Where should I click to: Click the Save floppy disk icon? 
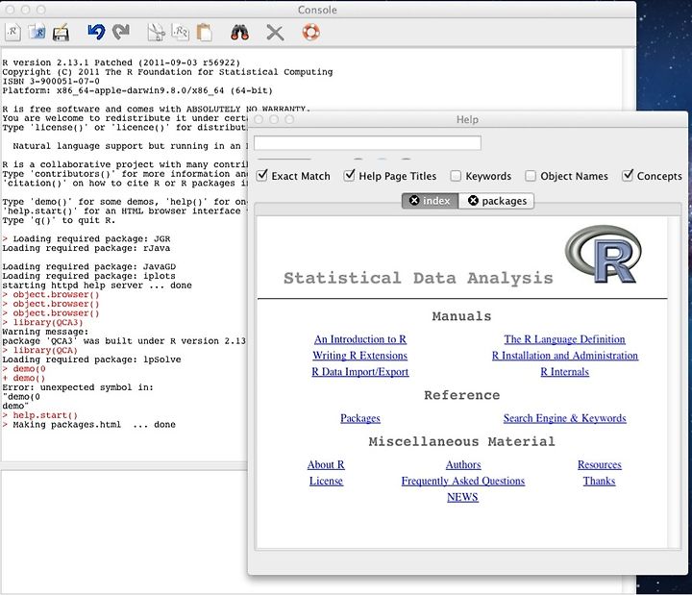(x=61, y=33)
